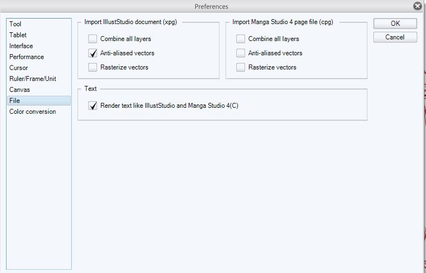
Task: Enable Combine all layers for IllustStudio import
Action: 93,39
